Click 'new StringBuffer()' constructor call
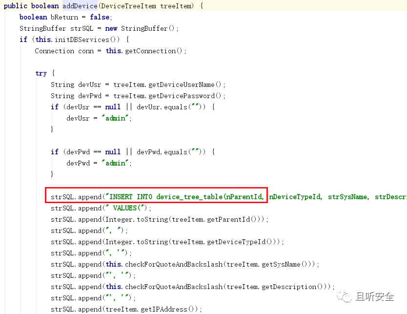The width and height of the screenshot is (407, 314). (x=140, y=28)
